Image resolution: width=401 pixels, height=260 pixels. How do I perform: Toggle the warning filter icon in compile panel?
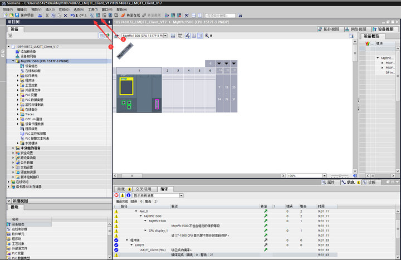click(122, 195)
